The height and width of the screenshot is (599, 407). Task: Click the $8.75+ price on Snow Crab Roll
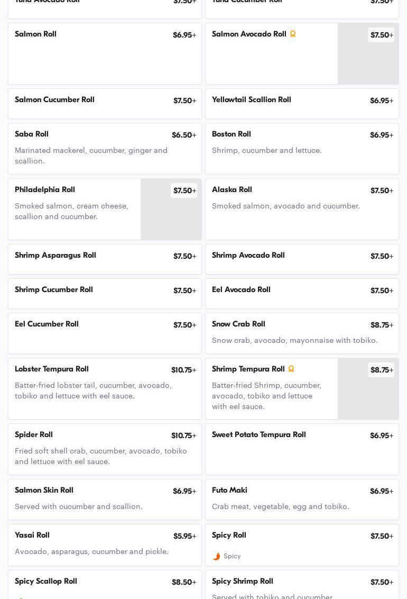[382, 325]
